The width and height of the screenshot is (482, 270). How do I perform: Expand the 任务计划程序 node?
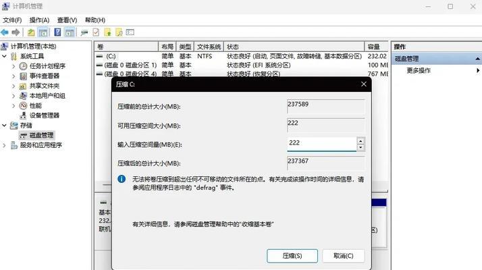coord(14,66)
